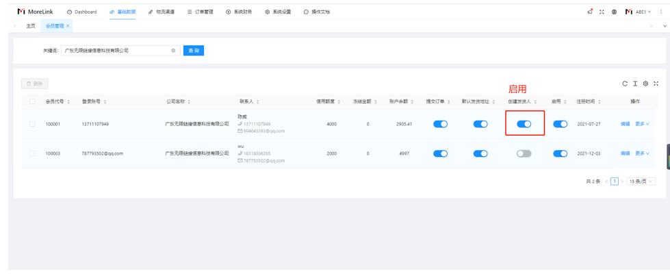This screenshot has height=274, width=670.
Task: Click 编辑 link for member 100003
Action: [625, 153]
